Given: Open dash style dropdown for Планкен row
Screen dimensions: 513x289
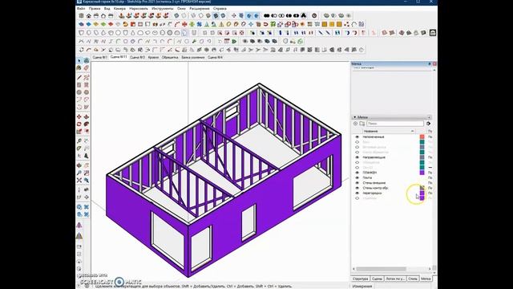Looking at the screenshot, I should [x=430, y=173].
